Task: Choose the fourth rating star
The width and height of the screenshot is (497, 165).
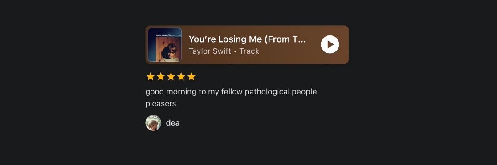Action: (x=181, y=76)
